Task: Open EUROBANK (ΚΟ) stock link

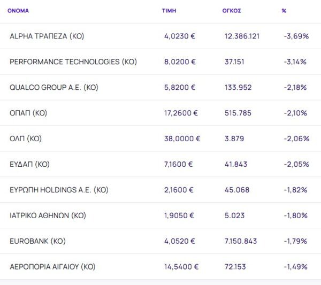Action: click(37, 241)
